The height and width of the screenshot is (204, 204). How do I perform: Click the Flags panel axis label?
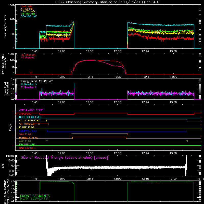click(x=10, y=127)
